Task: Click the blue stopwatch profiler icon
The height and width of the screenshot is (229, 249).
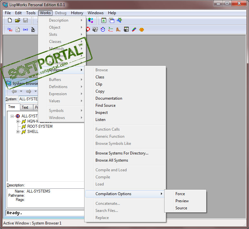Action: click(103, 29)
